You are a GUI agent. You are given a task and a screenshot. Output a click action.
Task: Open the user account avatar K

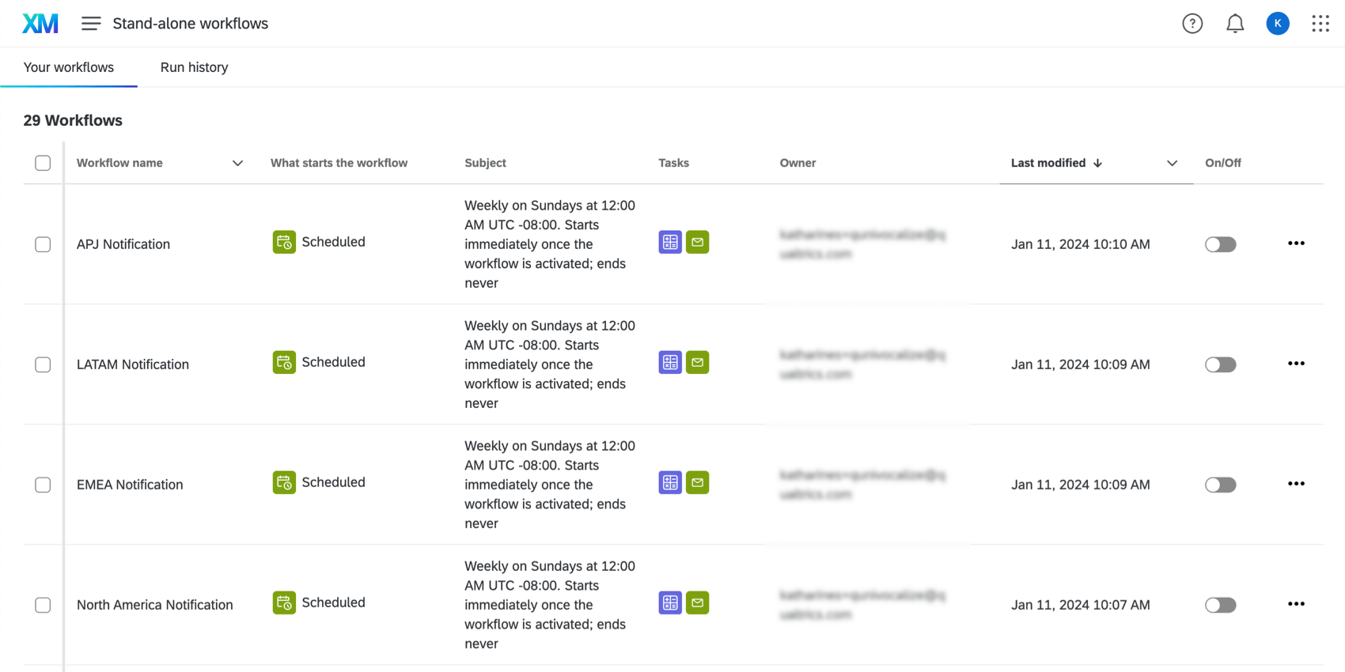pyautogui.click(x=1278, y=24)
